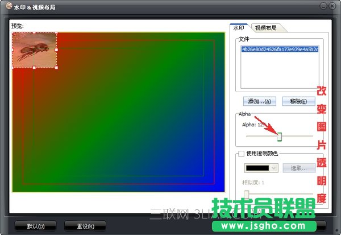The height and width of the screenshot is (235, 341).
Task: Click the app icon in the title bar
Action: coord(9,6)
